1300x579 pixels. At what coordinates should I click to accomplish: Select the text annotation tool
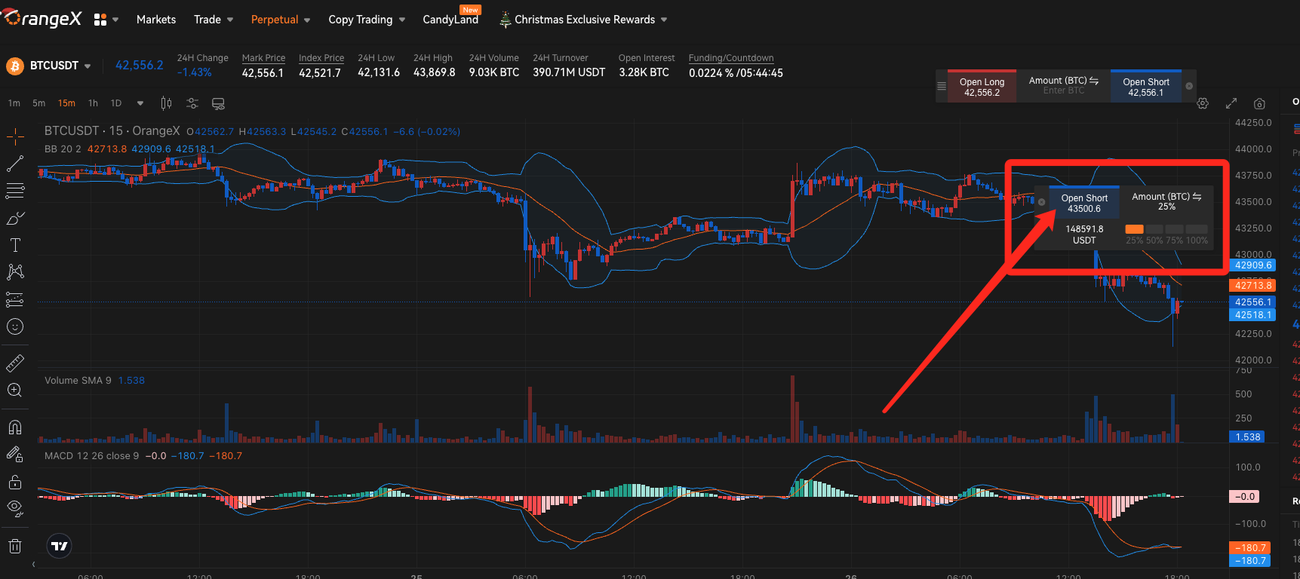[15, 245]
